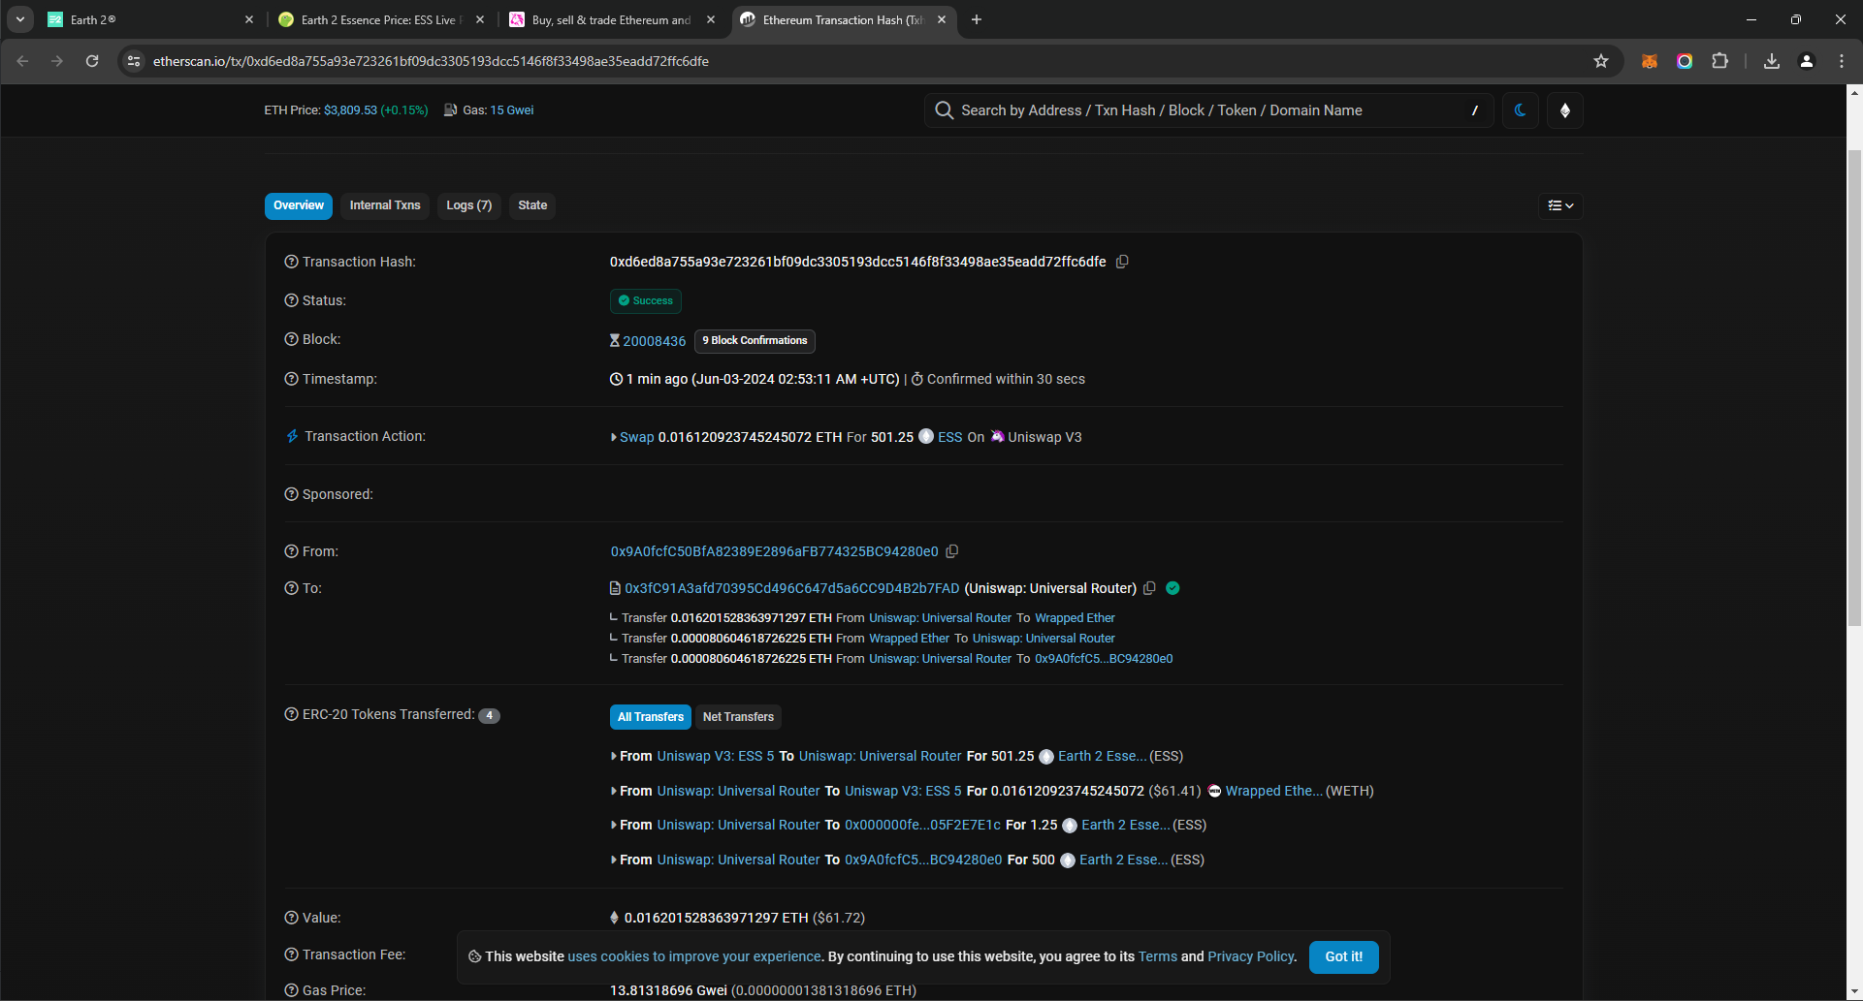Copy the From address
1863x1001 pixels.
coord(952,551)
